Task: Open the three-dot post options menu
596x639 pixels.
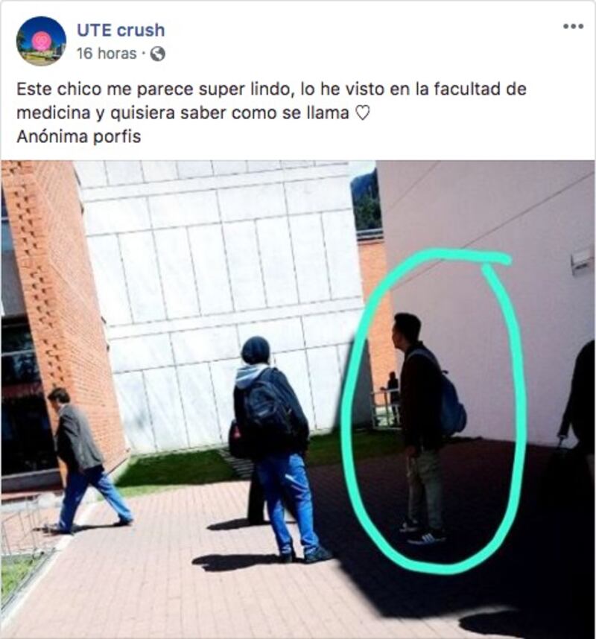Action: point(573,27)
